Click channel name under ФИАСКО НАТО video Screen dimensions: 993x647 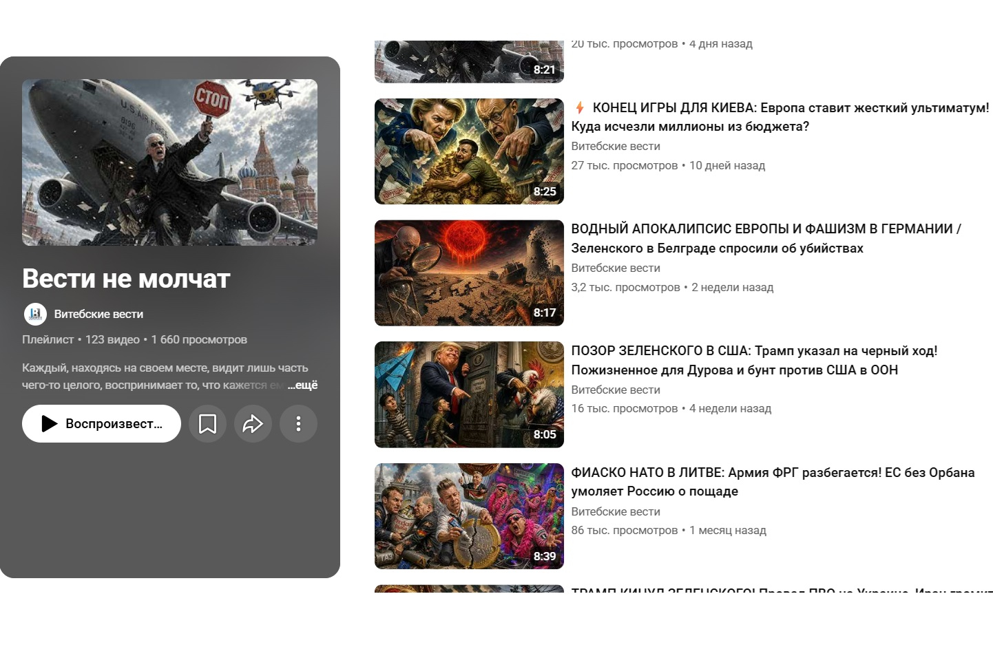tap(616, 511)
